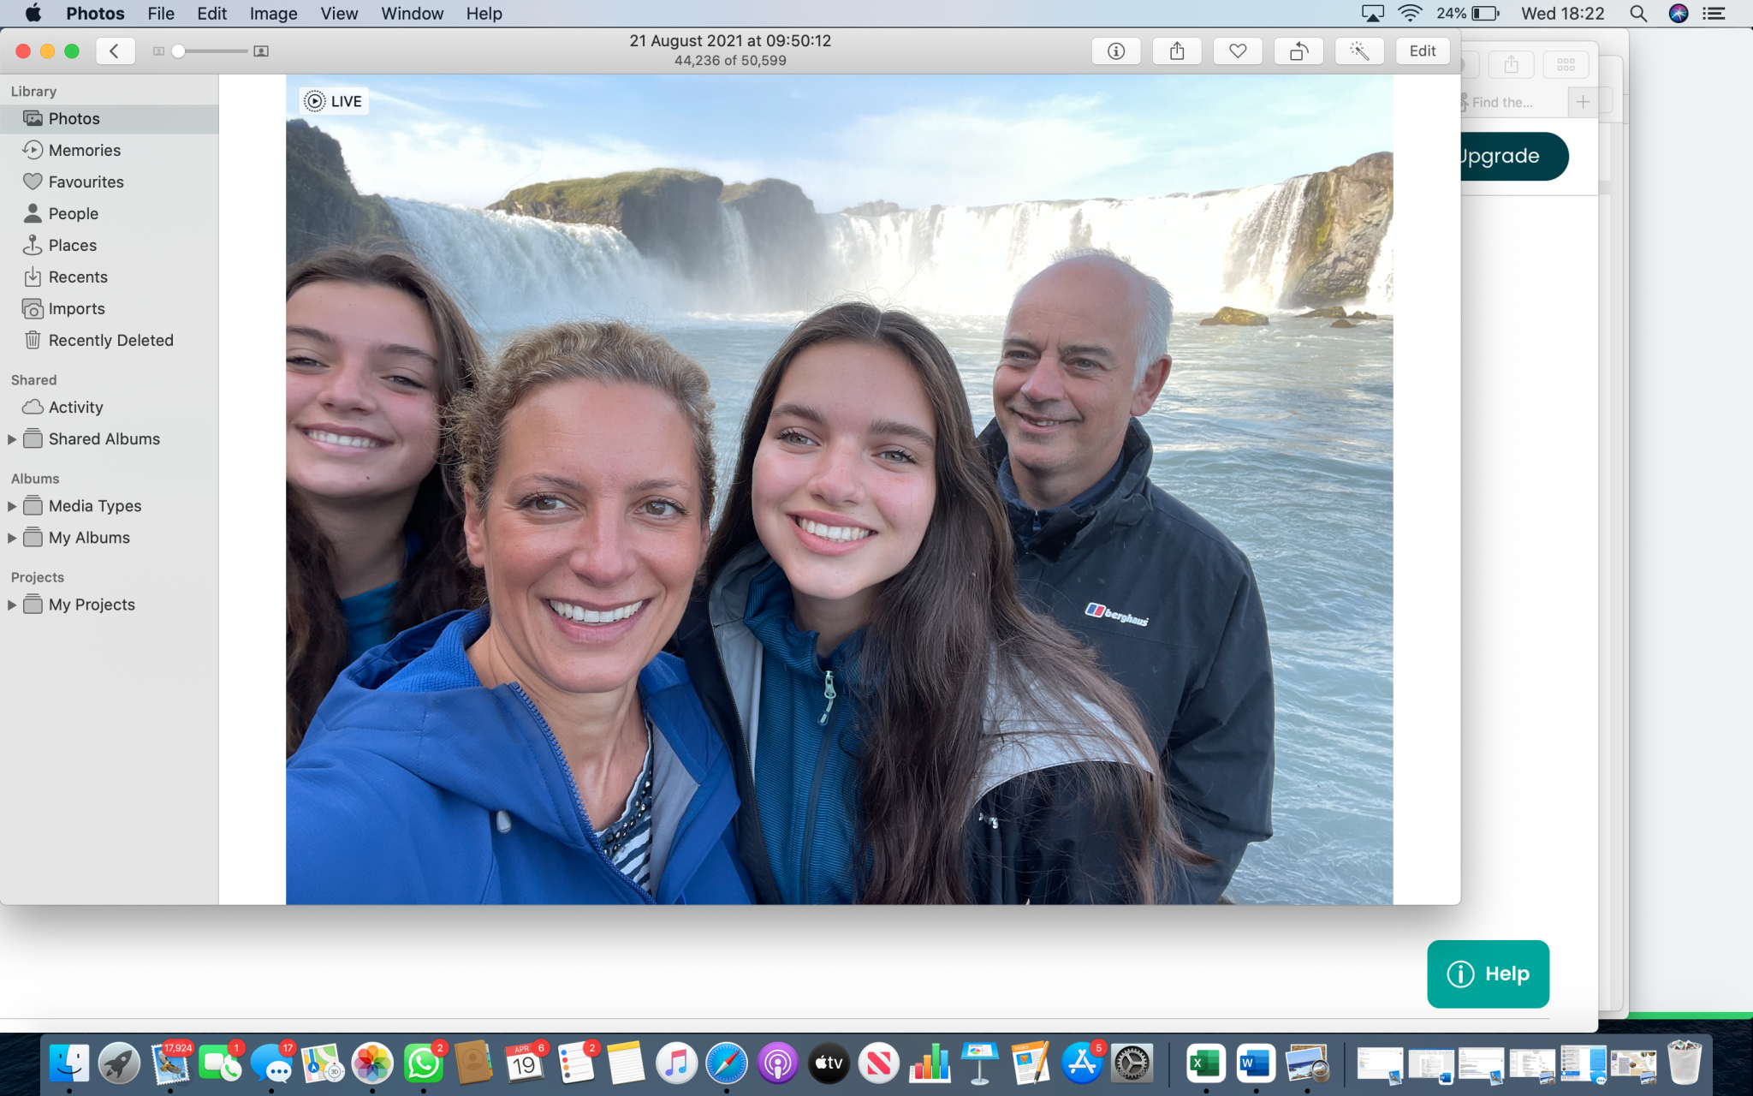Open the Image menu
Viewport: 1753px width, 1096px height.
point(273,14)
